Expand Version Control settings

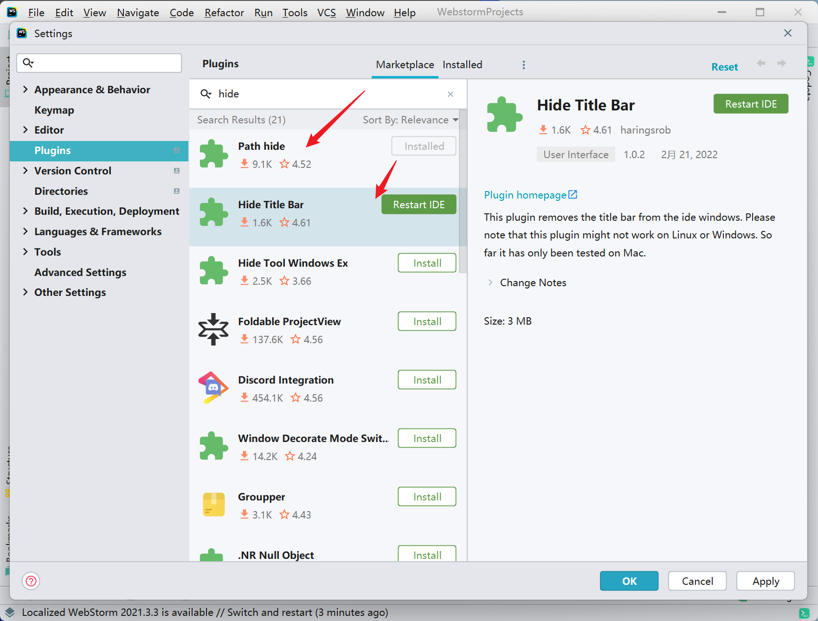point(26,171)
